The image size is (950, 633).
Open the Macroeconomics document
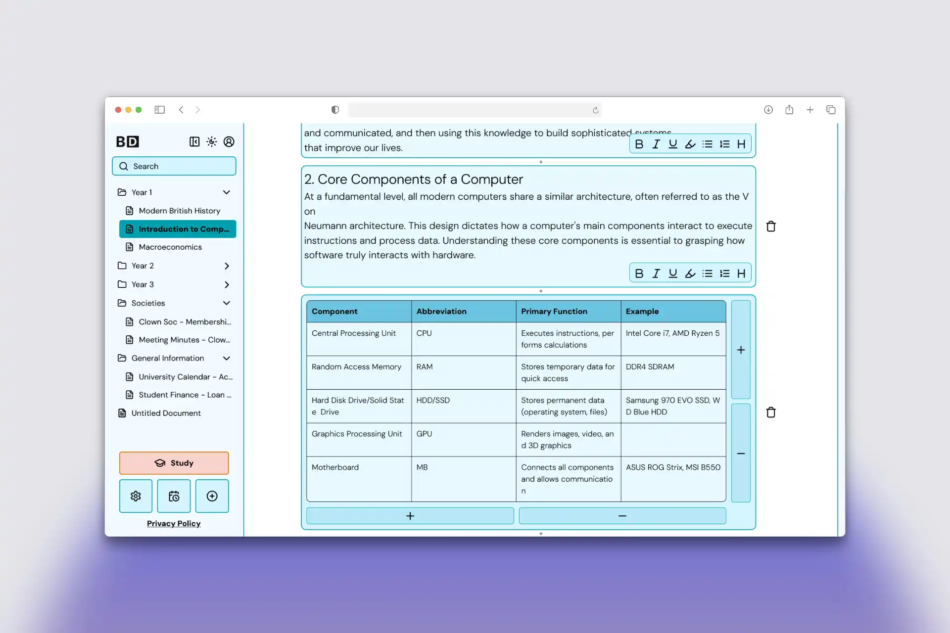click(x=170, y=247)
